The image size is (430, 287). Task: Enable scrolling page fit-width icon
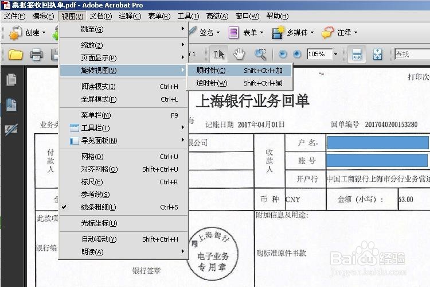(357, 54)
